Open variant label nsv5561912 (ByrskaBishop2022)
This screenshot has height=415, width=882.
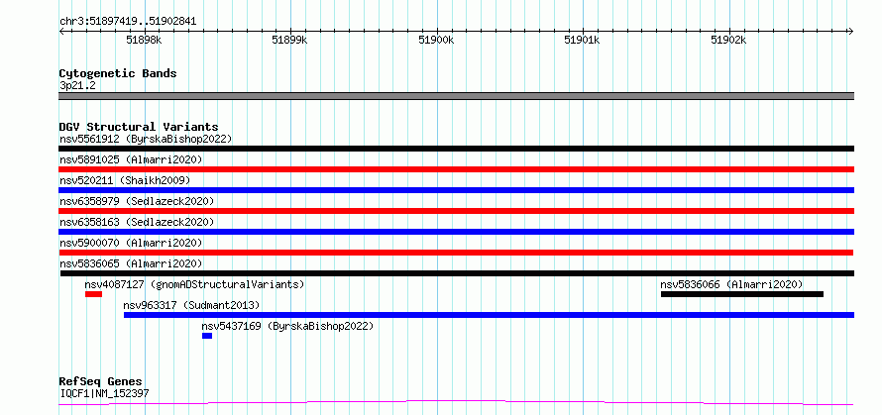(146, 139)
